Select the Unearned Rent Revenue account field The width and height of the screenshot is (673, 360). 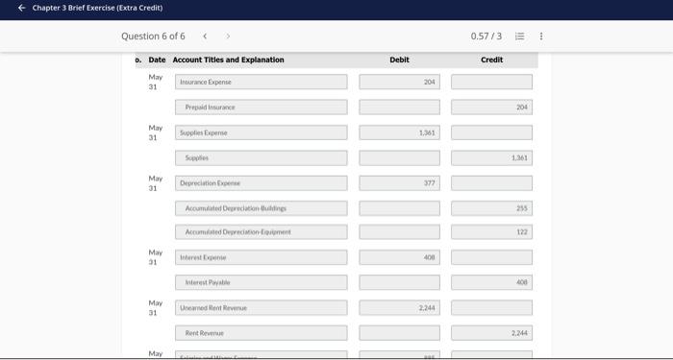[x=261, y=308]
